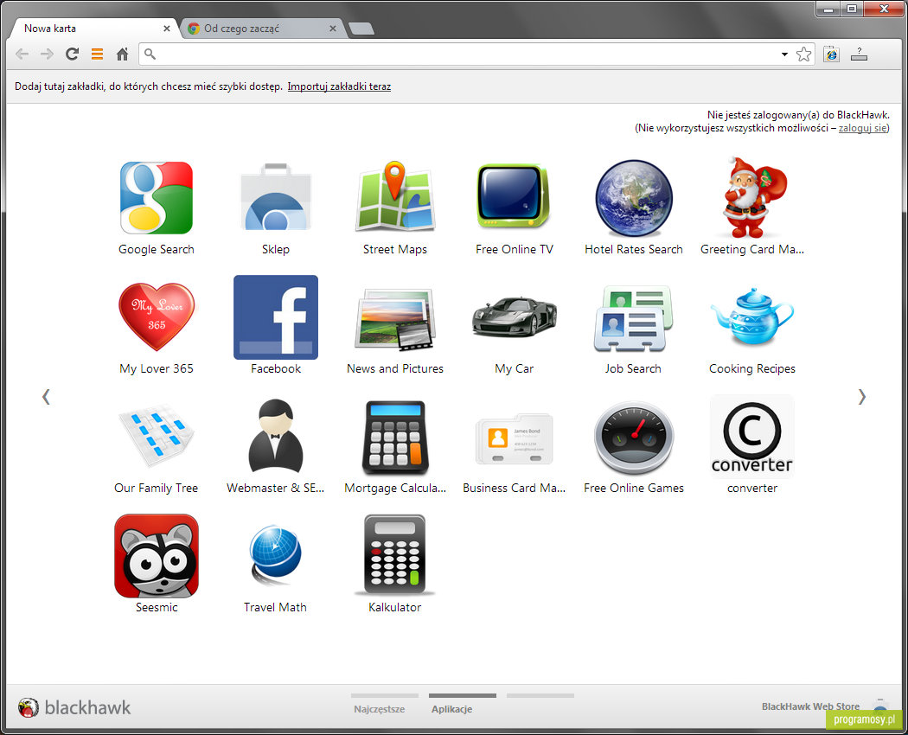This screenshot has height=735, width=908.
Task: Launch the Greeting Card Santa app
Action: (753, 197)
